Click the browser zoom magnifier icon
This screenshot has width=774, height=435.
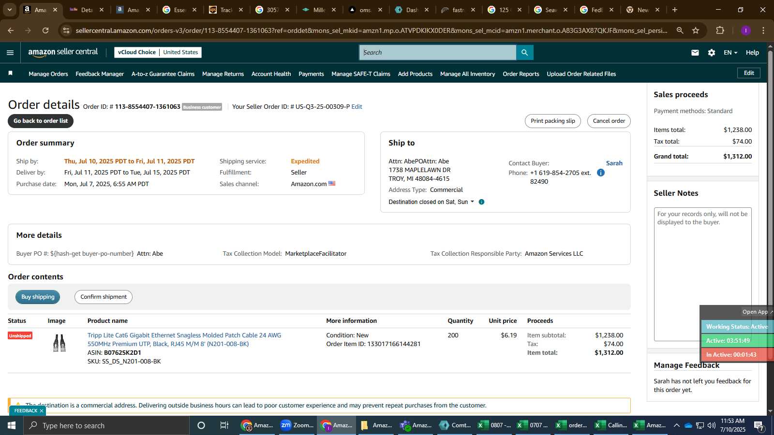680,30
